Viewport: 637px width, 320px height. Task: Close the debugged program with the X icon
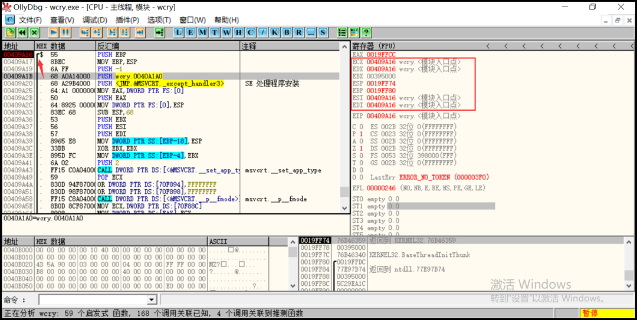pyautogui.click(x=35, y=32)
